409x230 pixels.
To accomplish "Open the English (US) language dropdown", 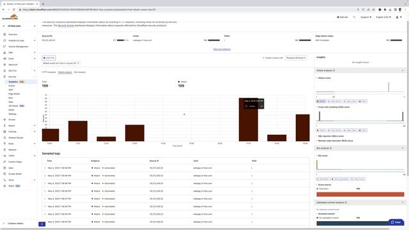I will [383, 17].
